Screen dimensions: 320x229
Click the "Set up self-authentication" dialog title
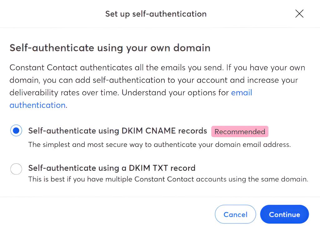156,14
